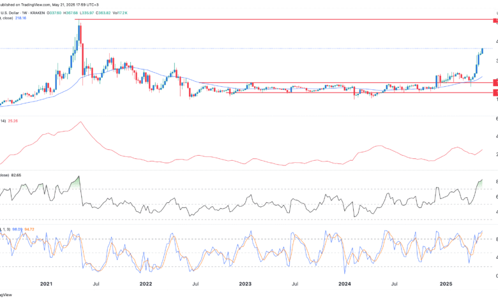498x300 pixels.
Task: Select the dotted current-price line
Action: click(246, 49)
